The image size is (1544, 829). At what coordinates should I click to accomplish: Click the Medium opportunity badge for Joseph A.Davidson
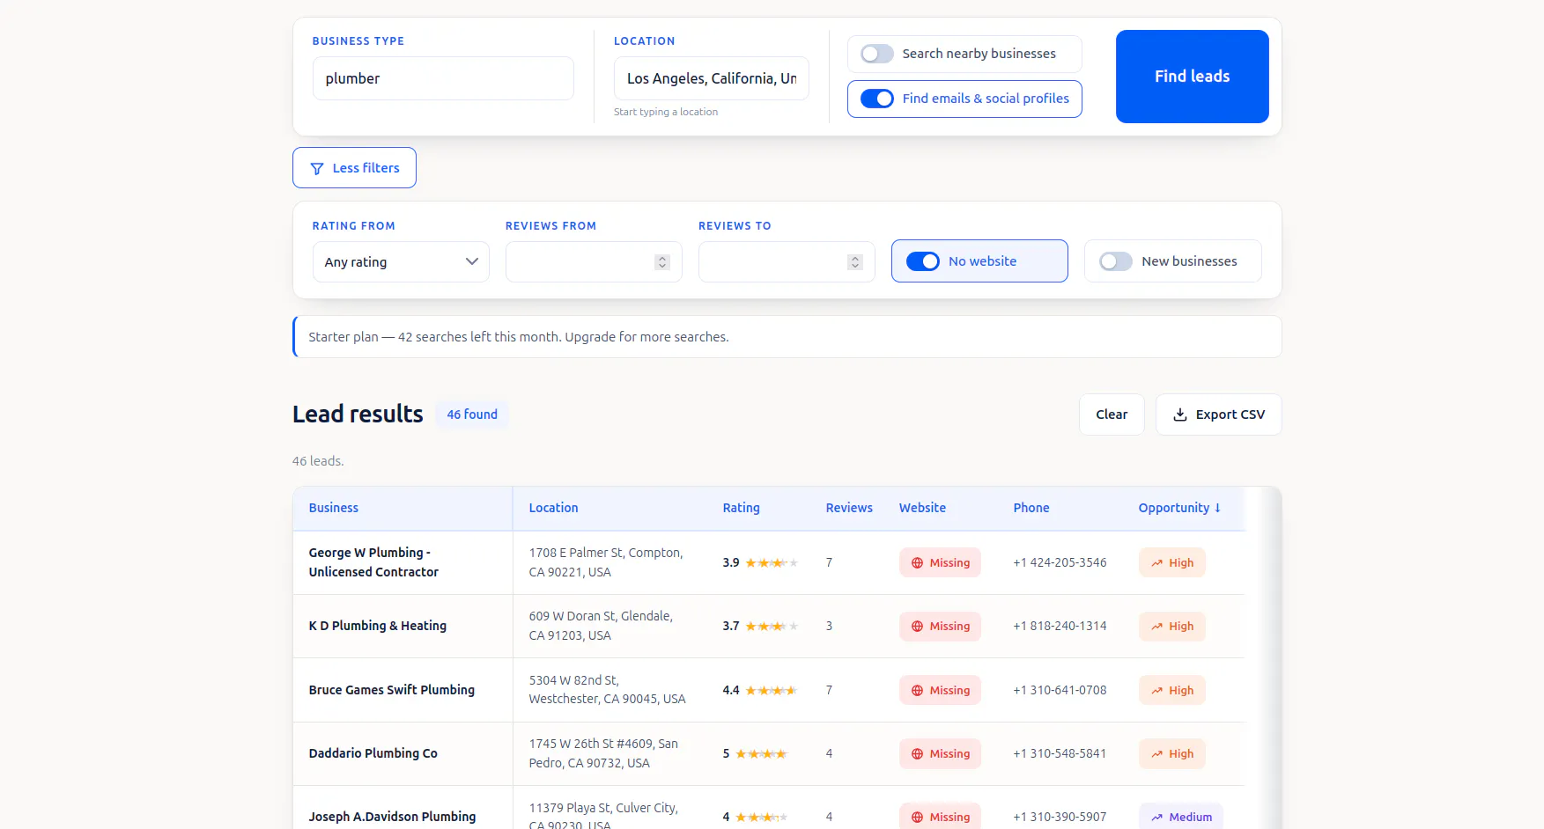[1181, 817]
